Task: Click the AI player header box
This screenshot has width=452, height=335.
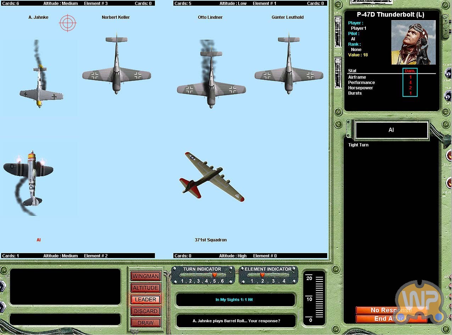Action: 391,130
